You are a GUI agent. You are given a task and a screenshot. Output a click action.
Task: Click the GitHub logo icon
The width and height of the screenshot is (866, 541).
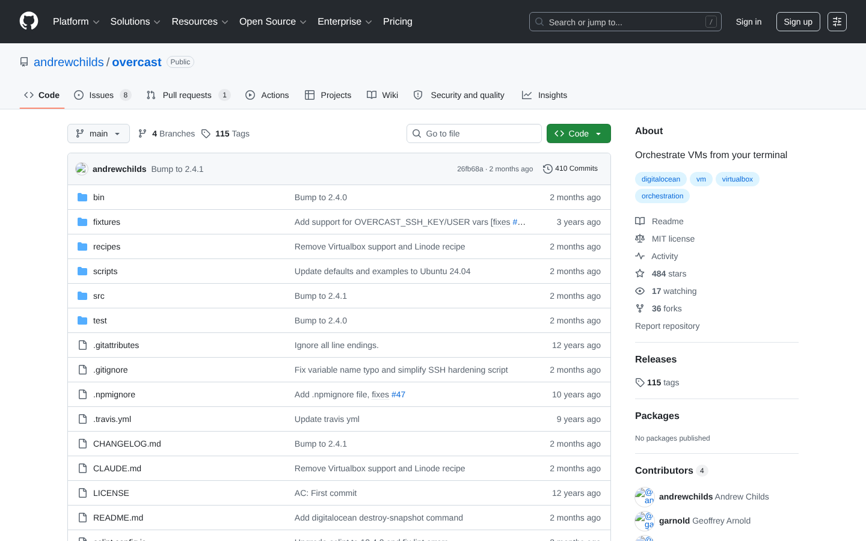point(29,21)
